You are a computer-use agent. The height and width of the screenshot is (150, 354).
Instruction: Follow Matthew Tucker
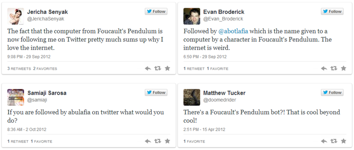click(x=332, y=93)
